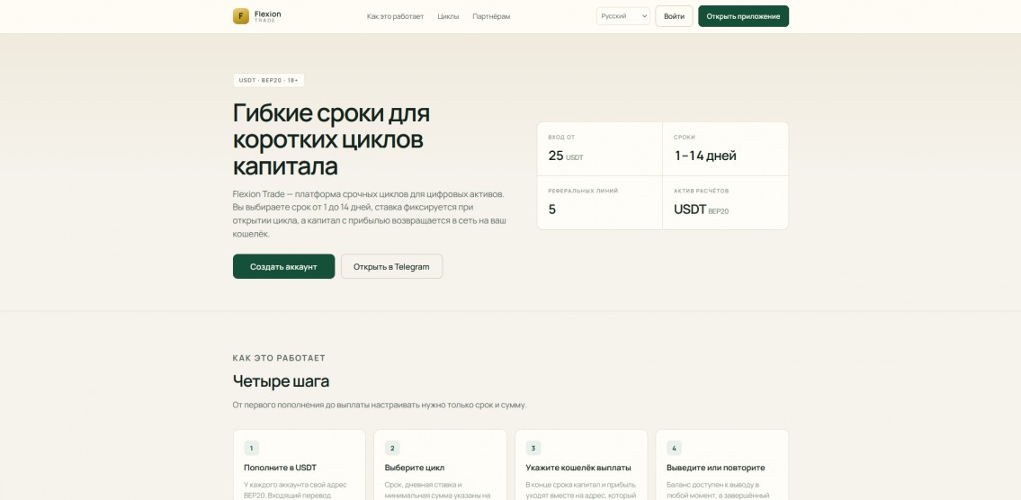Click the step 1 number badge
Viewport: 1021px width, 500px height.
pyautogui.click(x=251, y=448)
